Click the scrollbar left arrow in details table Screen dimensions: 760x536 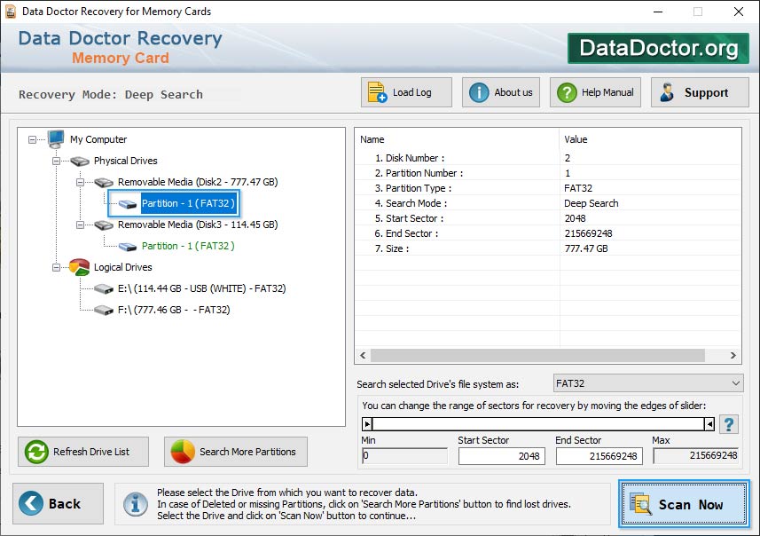coord(363,356)
